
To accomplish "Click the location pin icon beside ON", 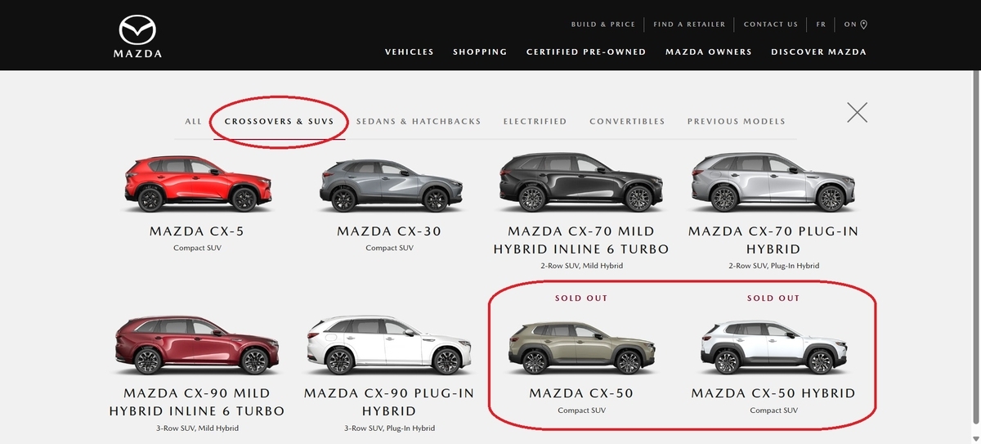I will tap(864, 25).
